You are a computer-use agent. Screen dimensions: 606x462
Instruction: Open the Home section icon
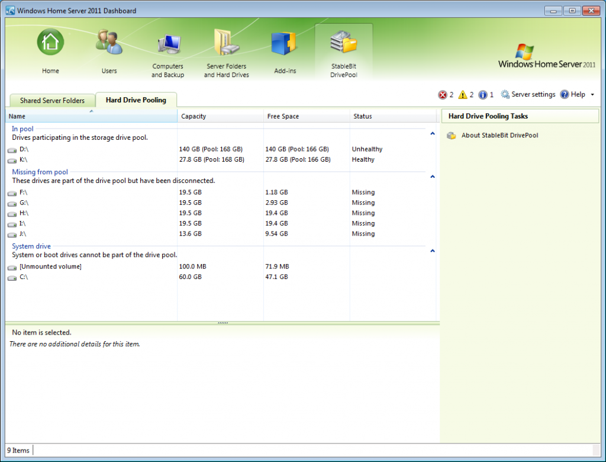pos(50,42)
